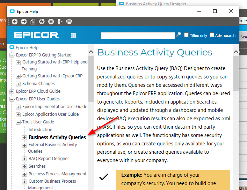Viewport: 247px width, 190px height.
Task: Open Epicor ERP 10 Getting Started topic
Action: coord(44,55)
